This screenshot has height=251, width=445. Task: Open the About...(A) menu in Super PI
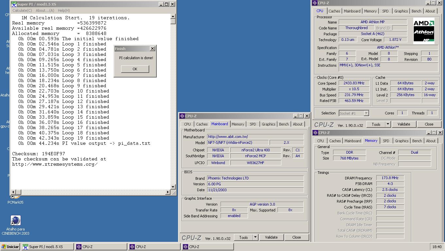[45, 10]
